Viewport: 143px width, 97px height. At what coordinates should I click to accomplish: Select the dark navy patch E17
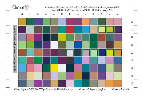tap(86, 76)
